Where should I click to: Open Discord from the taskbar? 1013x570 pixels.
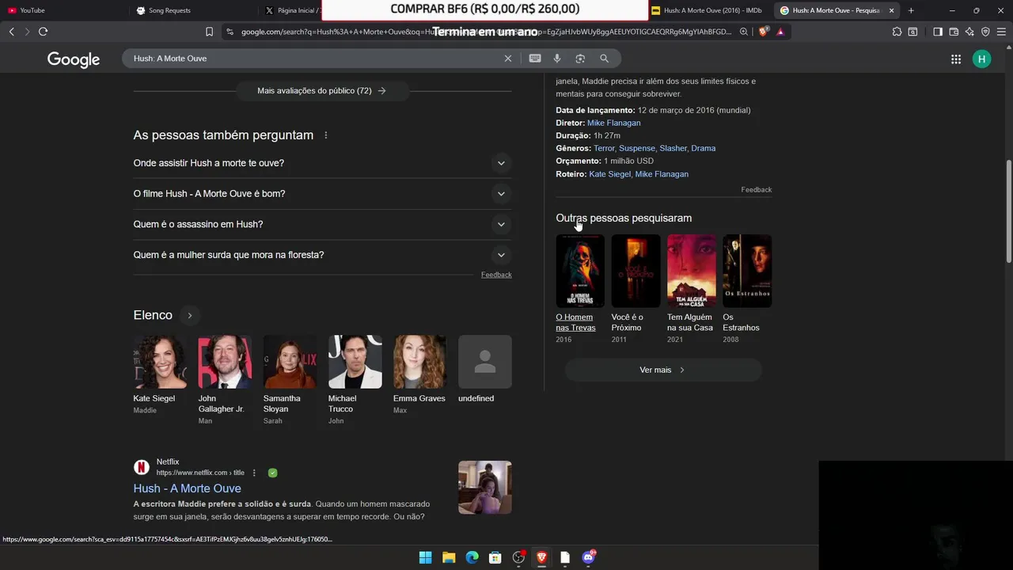click(588, 557)
